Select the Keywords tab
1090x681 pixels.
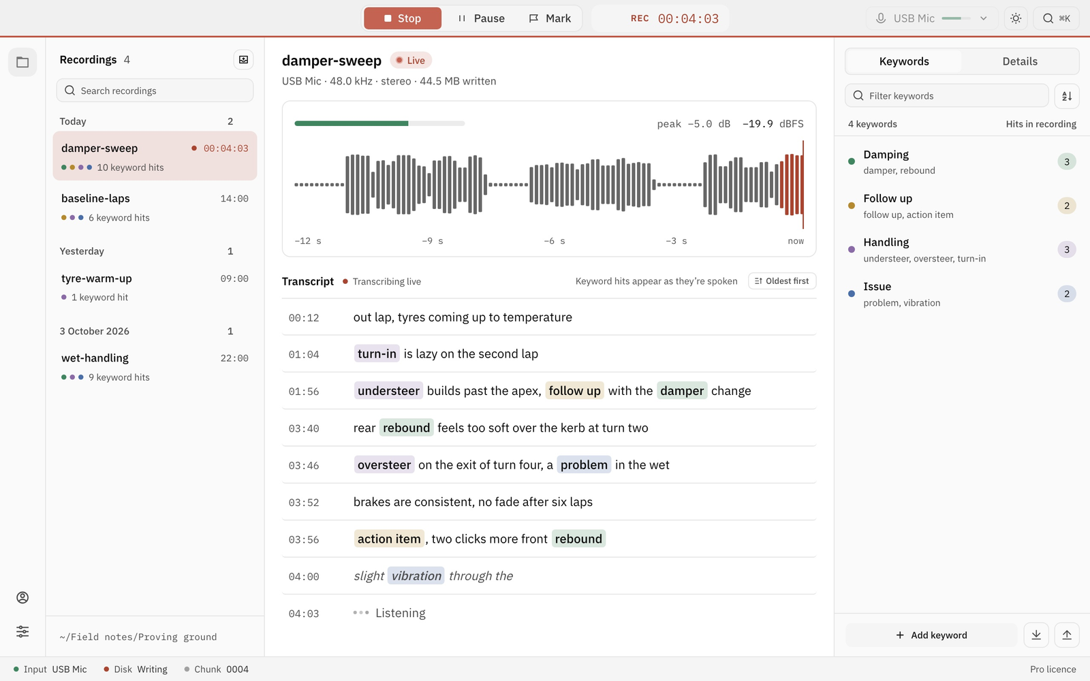904,61
